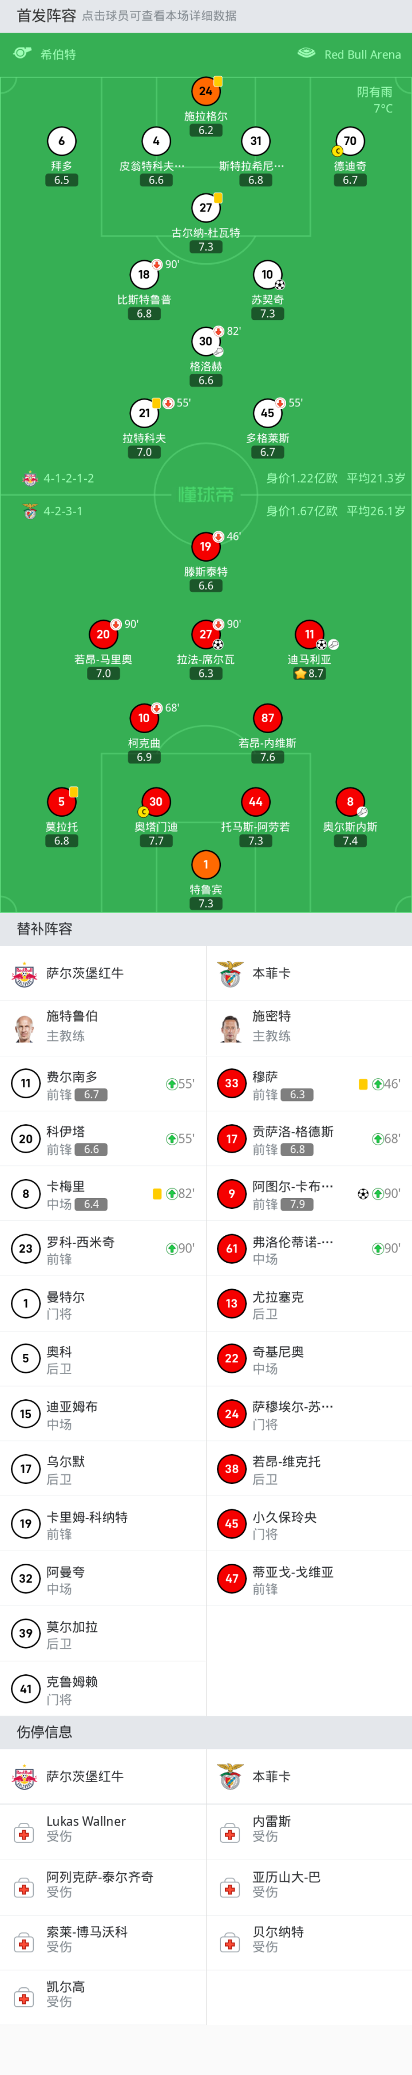Tap 拉法-席尔瓦's number 27 player circle
Screen dimensions: 412x2075
coord(206,634)
